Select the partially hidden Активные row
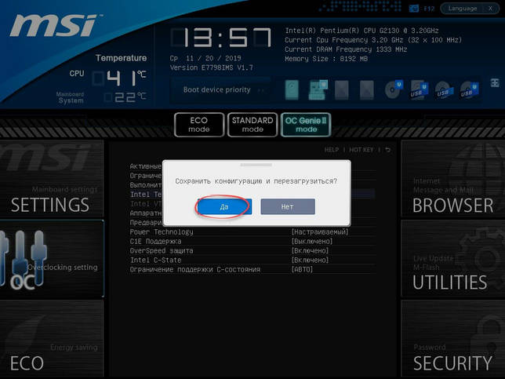 146,166
